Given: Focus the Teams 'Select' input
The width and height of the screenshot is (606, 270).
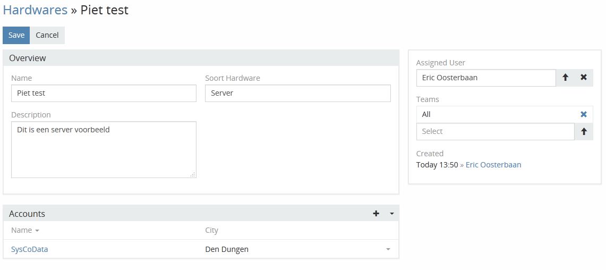Looking at the screenshot, I should (x=495, y=132).
